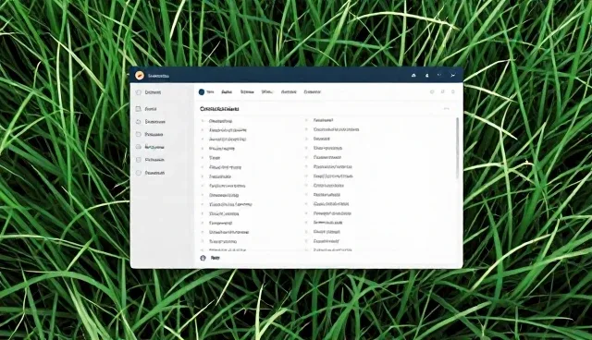
Task: Click the round icon in the bottom footer
Action: click(x=203, y=258)
